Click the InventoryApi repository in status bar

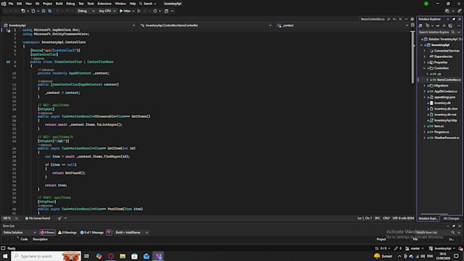pos(442,249)
